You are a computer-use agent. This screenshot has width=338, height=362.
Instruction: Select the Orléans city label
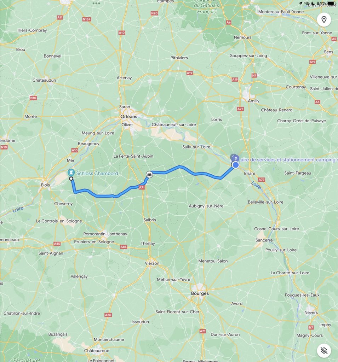[129, 117]
